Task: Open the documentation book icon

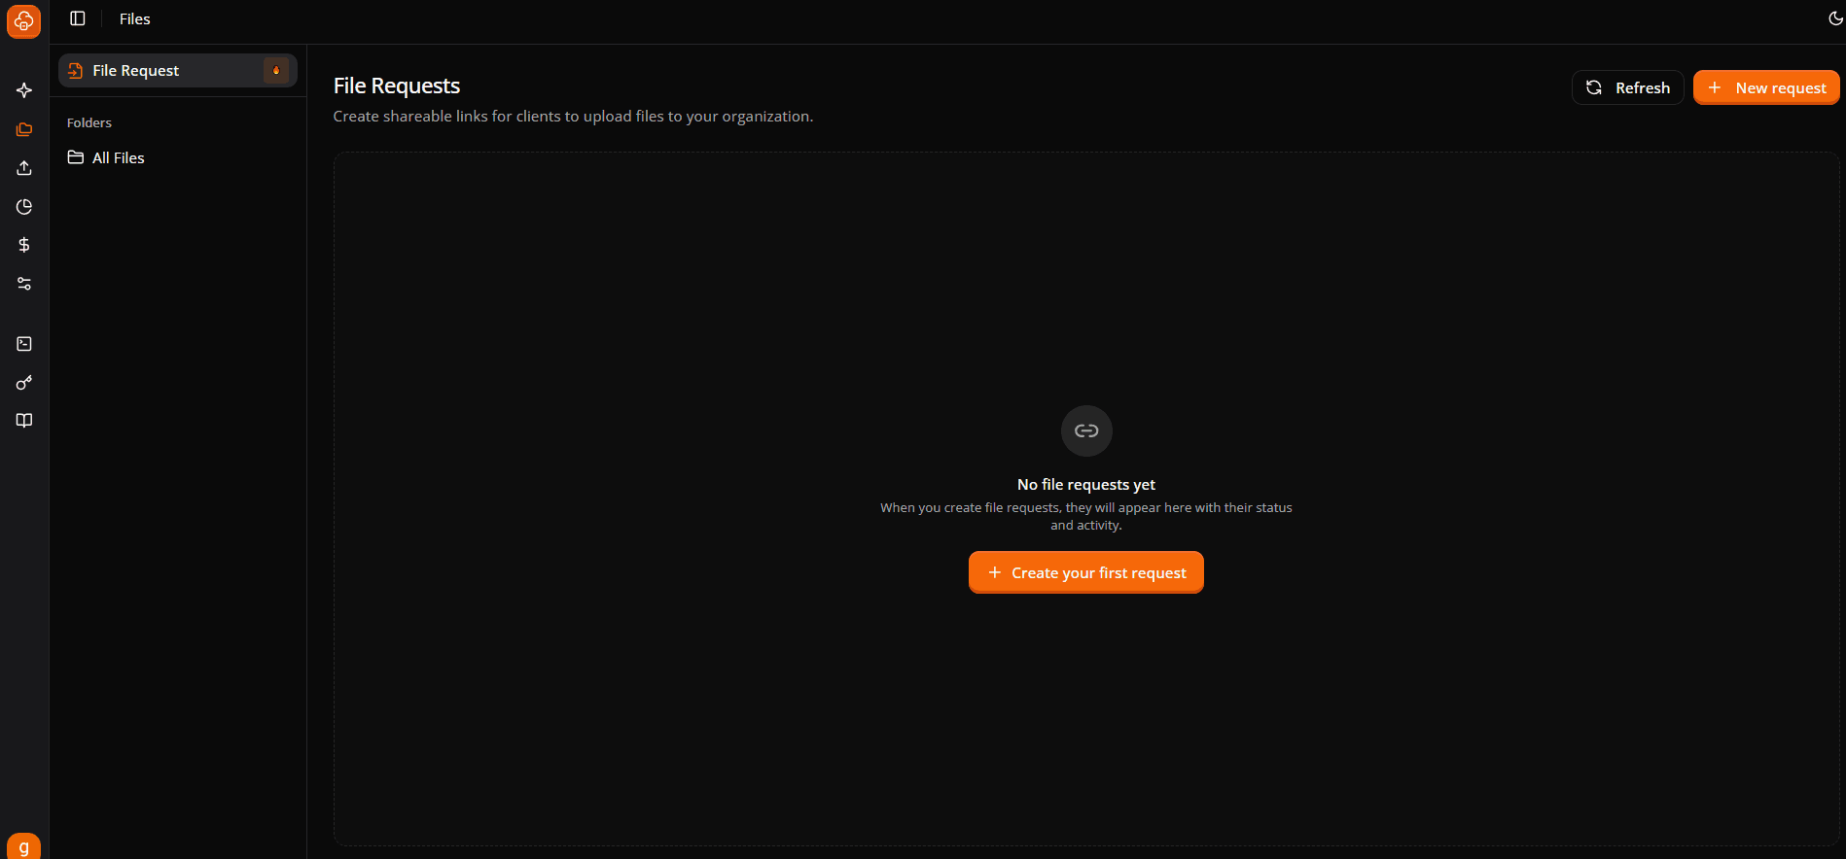Action: click(x=24, y=421)
